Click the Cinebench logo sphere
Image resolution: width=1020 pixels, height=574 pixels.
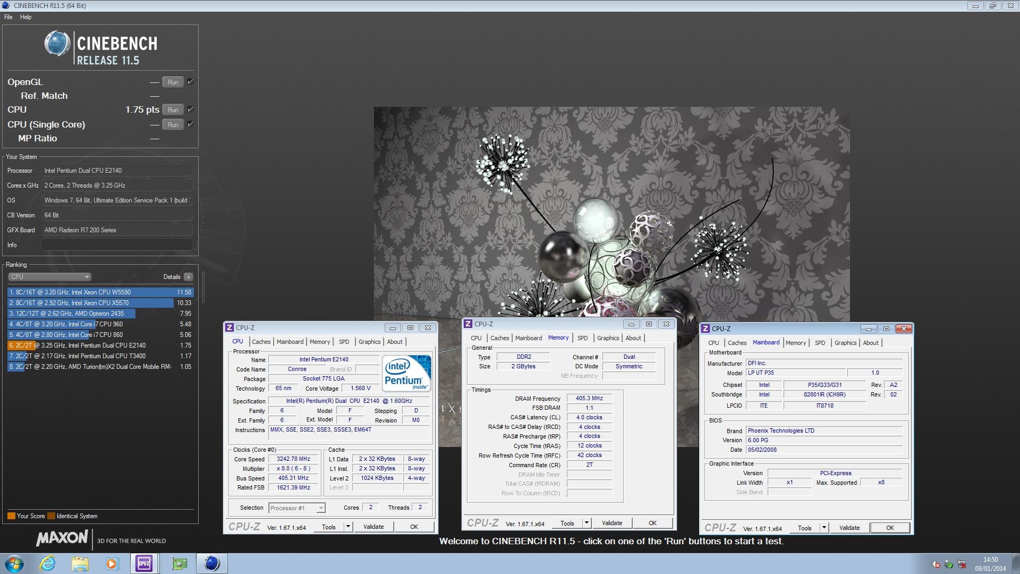click(57, 44)
